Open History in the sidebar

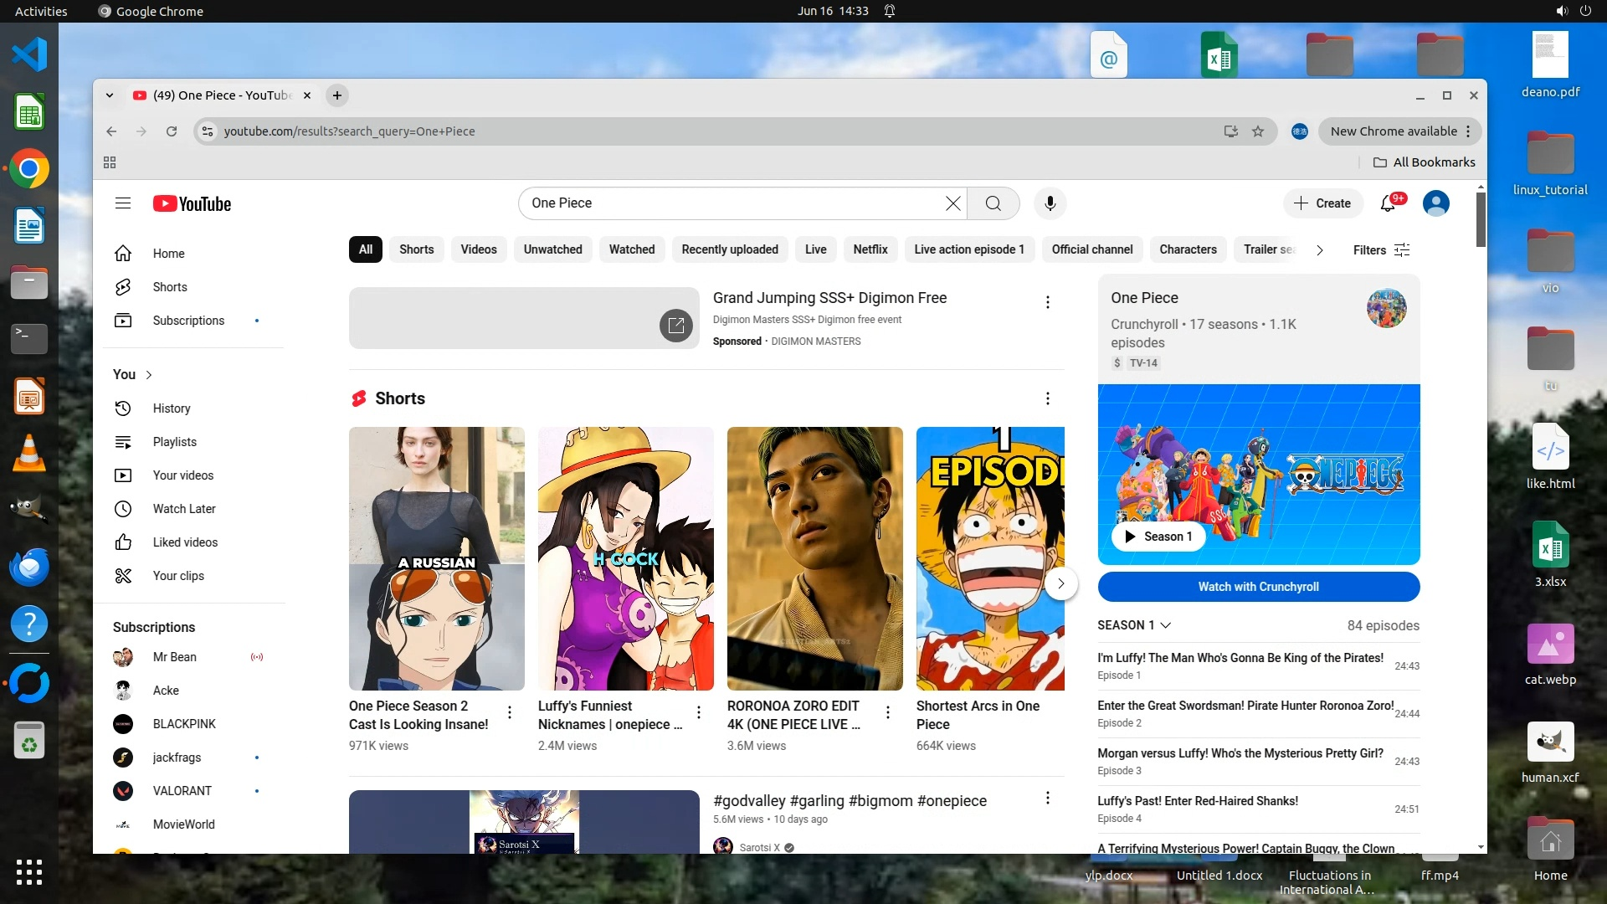(171, 408)
